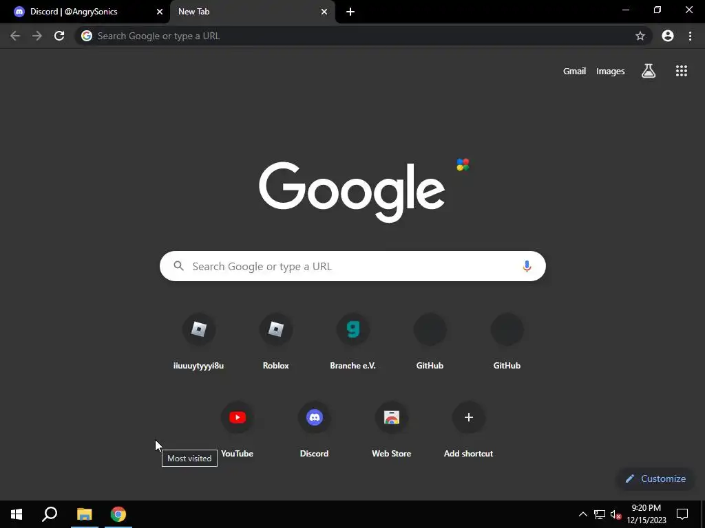
Task: Click the center Google search box
Action: click(353, 266)
